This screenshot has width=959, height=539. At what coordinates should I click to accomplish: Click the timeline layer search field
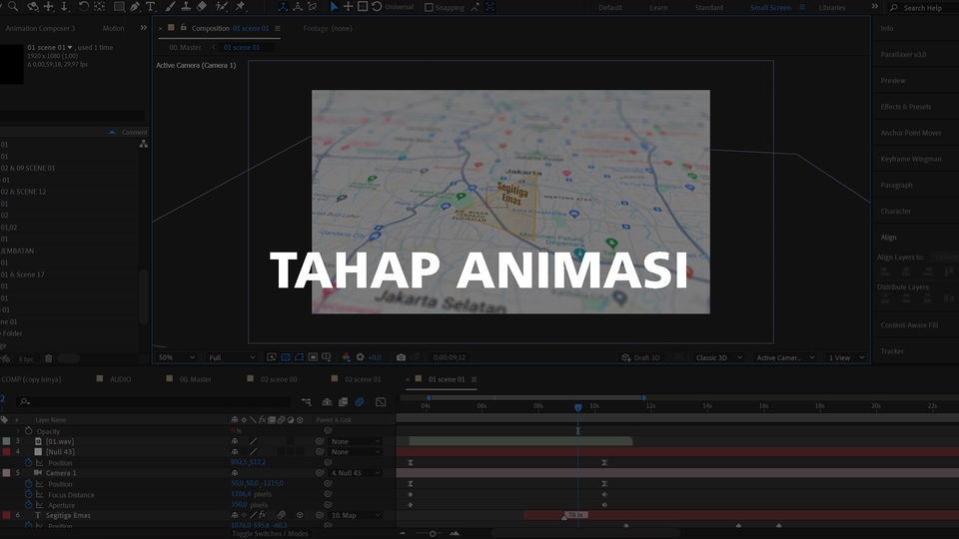click(x=154, y=401)
